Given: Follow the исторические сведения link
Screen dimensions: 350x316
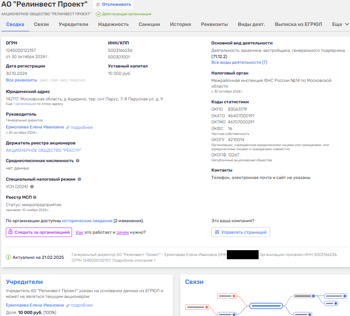Looking at the screenshot, I should click(87, 221).
